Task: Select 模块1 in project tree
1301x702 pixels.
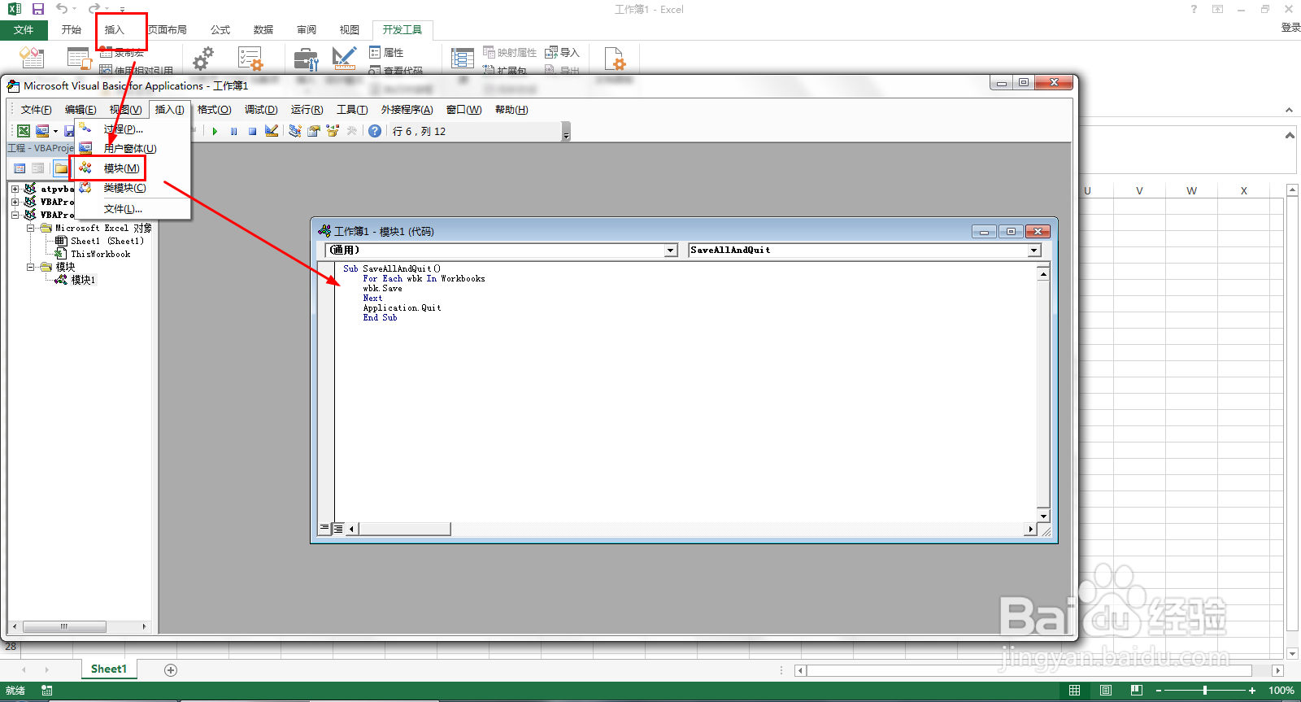Action: [x=83, y=280]
